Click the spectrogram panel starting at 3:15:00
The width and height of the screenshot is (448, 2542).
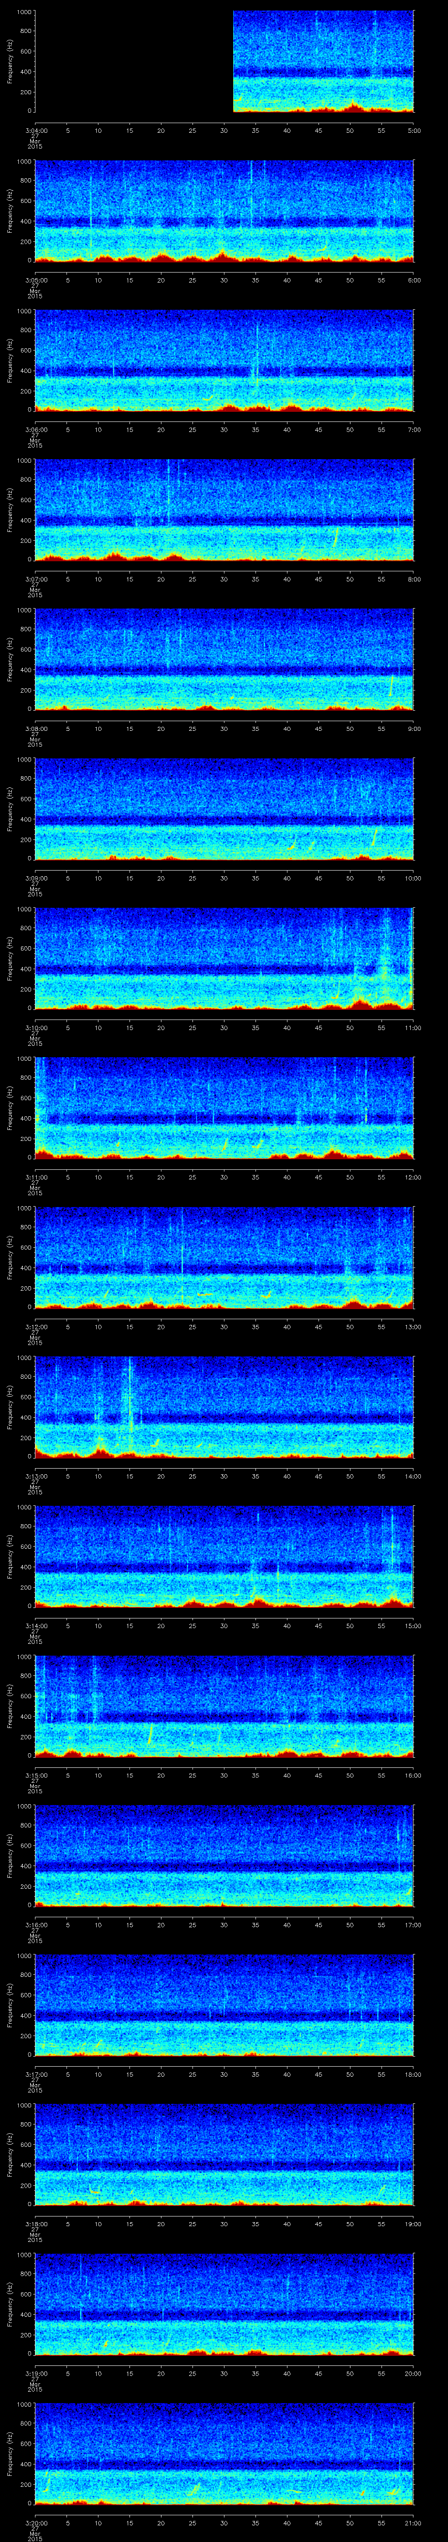click(224, 1706)
